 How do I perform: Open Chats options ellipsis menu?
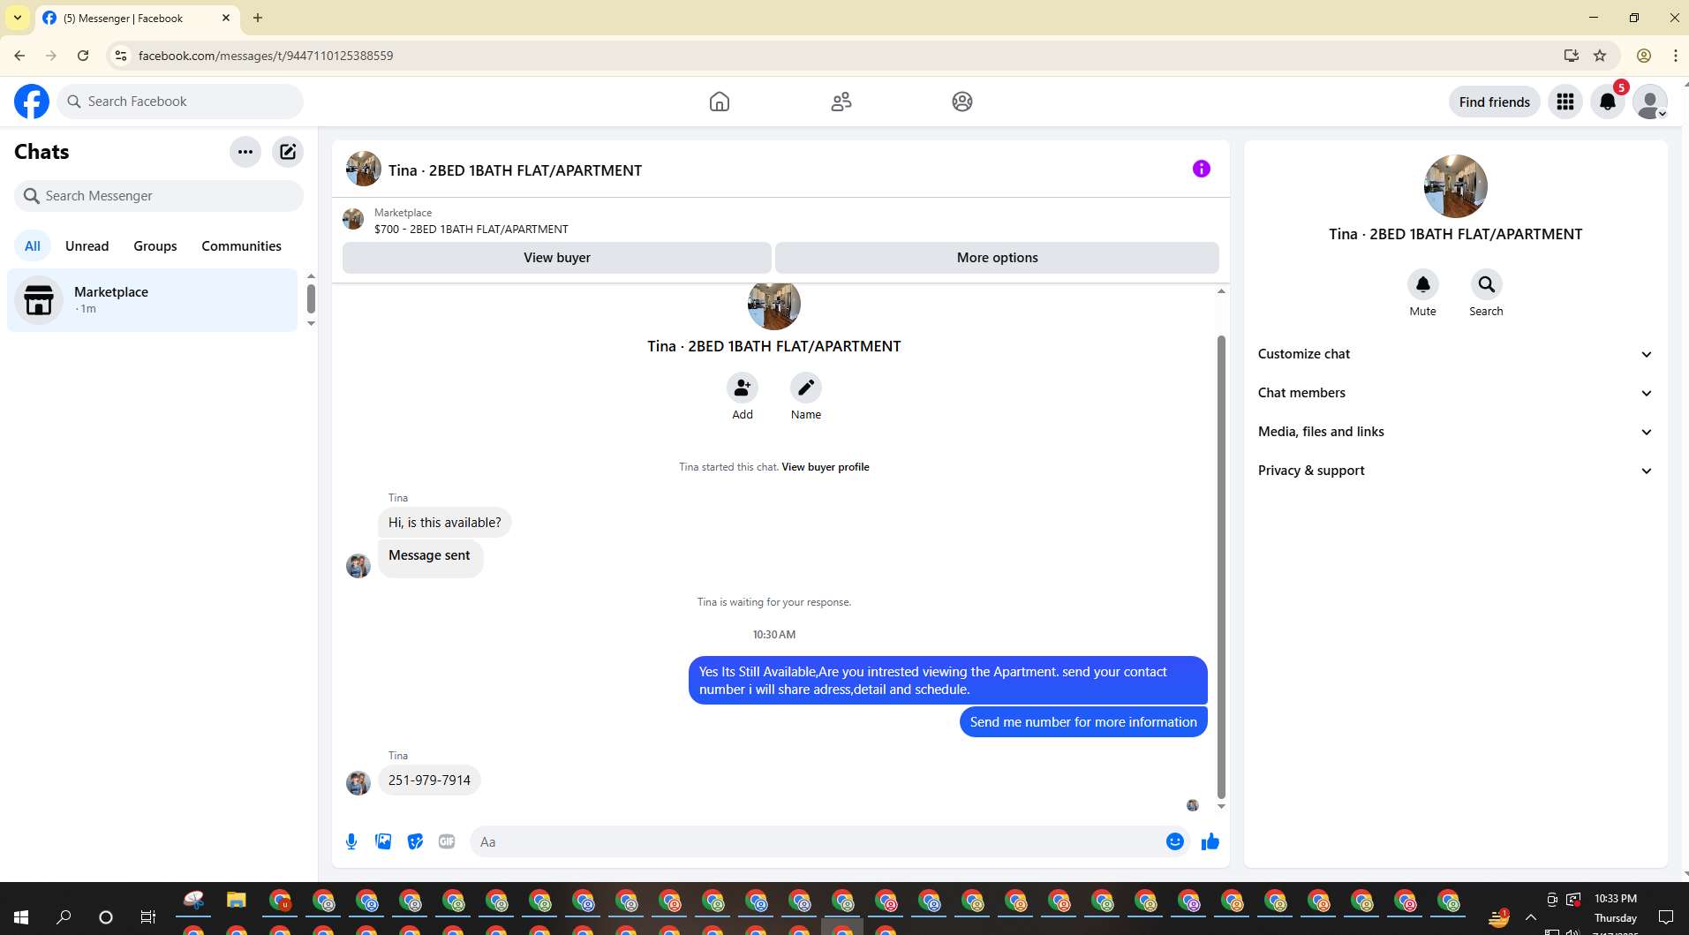245,152
